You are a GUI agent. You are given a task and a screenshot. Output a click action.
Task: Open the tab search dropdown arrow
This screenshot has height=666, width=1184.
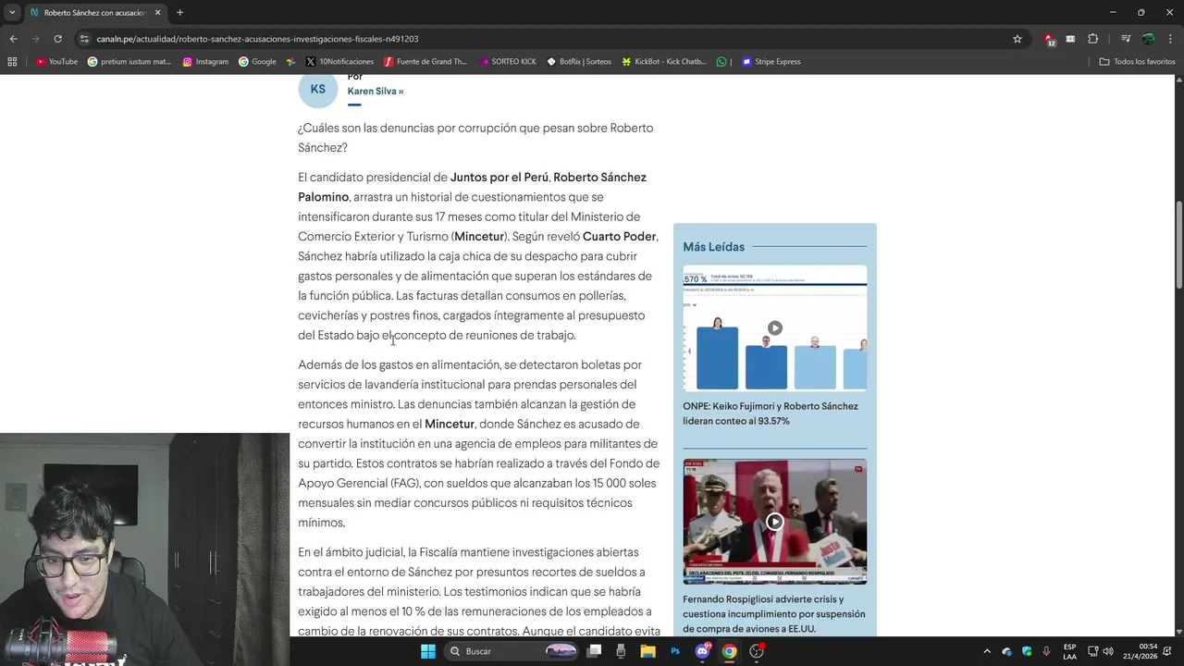12,13
